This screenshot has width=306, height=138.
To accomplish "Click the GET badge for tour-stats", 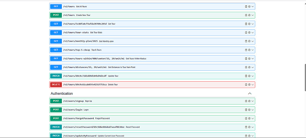I will tap(56, 33).
